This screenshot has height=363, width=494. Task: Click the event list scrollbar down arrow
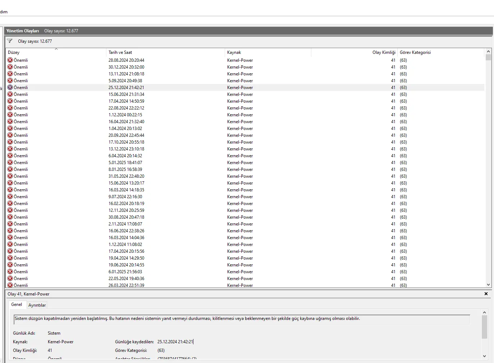coord(488,285)
